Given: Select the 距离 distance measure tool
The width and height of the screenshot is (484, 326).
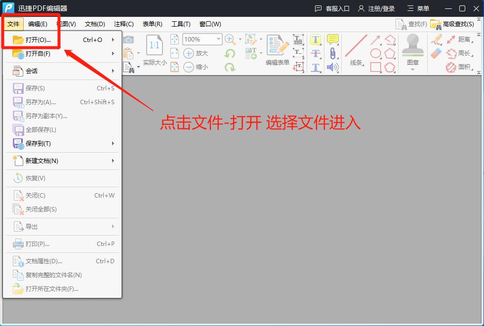Looking at the screenshot, I should (464, 40).
